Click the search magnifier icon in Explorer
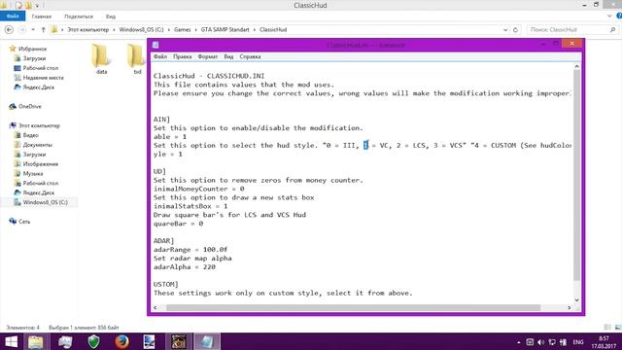 [612, 30]
